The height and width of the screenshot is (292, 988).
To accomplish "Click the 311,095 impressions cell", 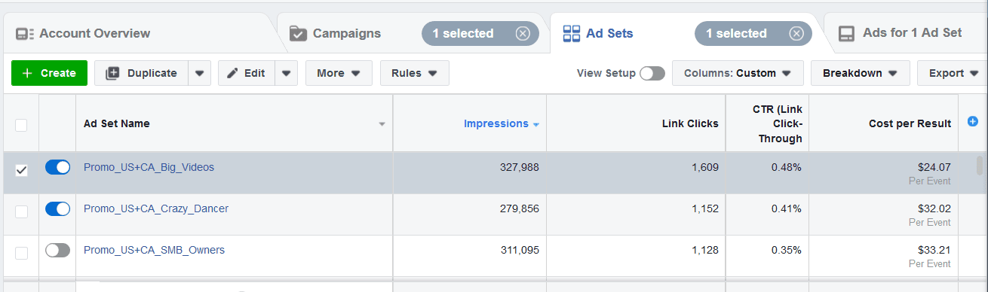I will tap(520, 250).
